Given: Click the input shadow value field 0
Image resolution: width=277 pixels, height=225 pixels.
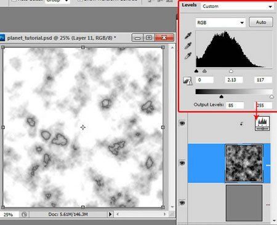Looking at the screenshot, I should [204, 80].
